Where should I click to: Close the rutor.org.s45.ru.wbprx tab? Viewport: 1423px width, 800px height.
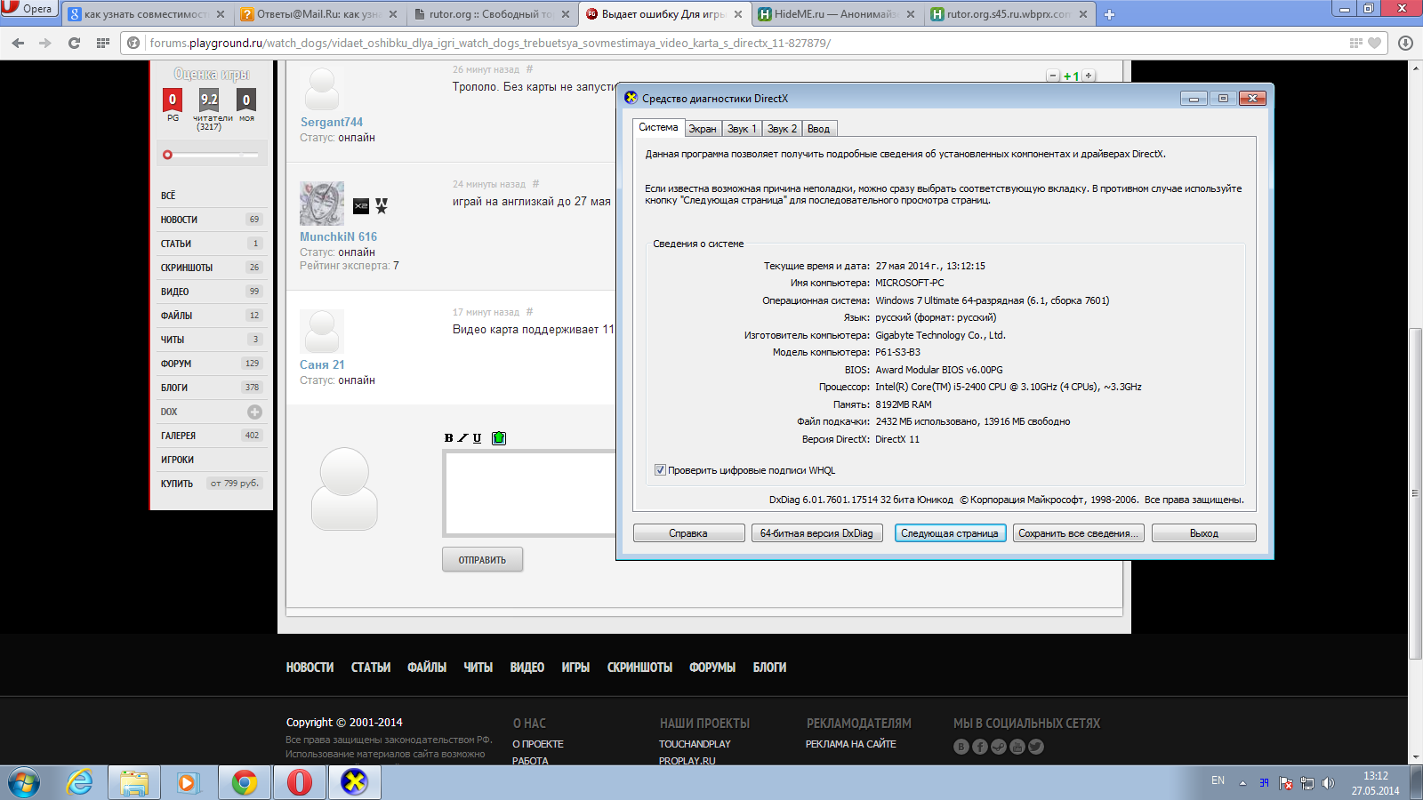pos(1083,14)
